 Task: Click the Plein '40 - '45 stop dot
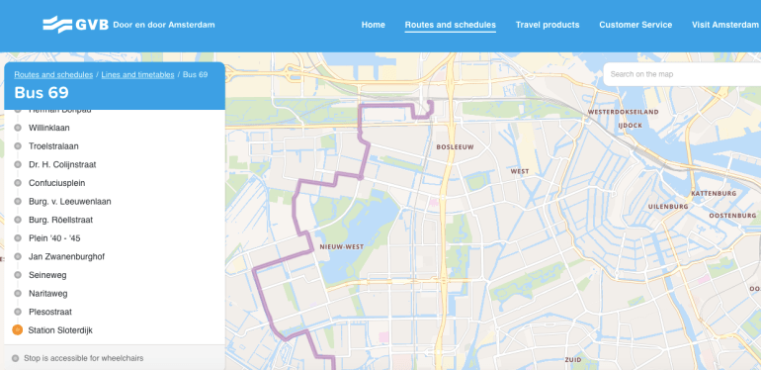click(x=18, y=238)
